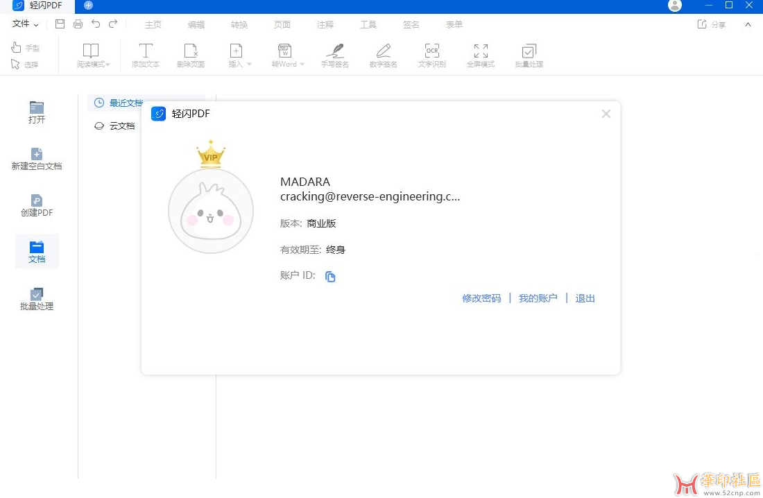The height and width of the screenshot is (498, 763).
Task: Start OCR text recognition (文字识别)
Action: pyautogui.click(x=431, y=55)
